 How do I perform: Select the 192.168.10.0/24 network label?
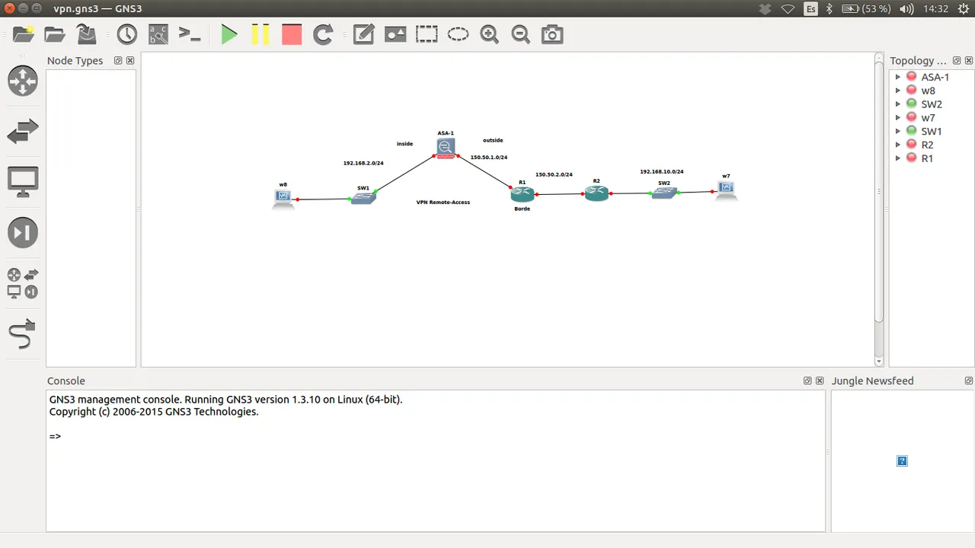662,172
